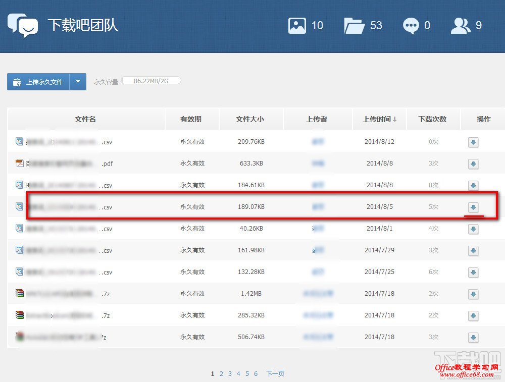Download the 1.42MB 7z archive
505x382 pixels.
[x=473, y=294]
